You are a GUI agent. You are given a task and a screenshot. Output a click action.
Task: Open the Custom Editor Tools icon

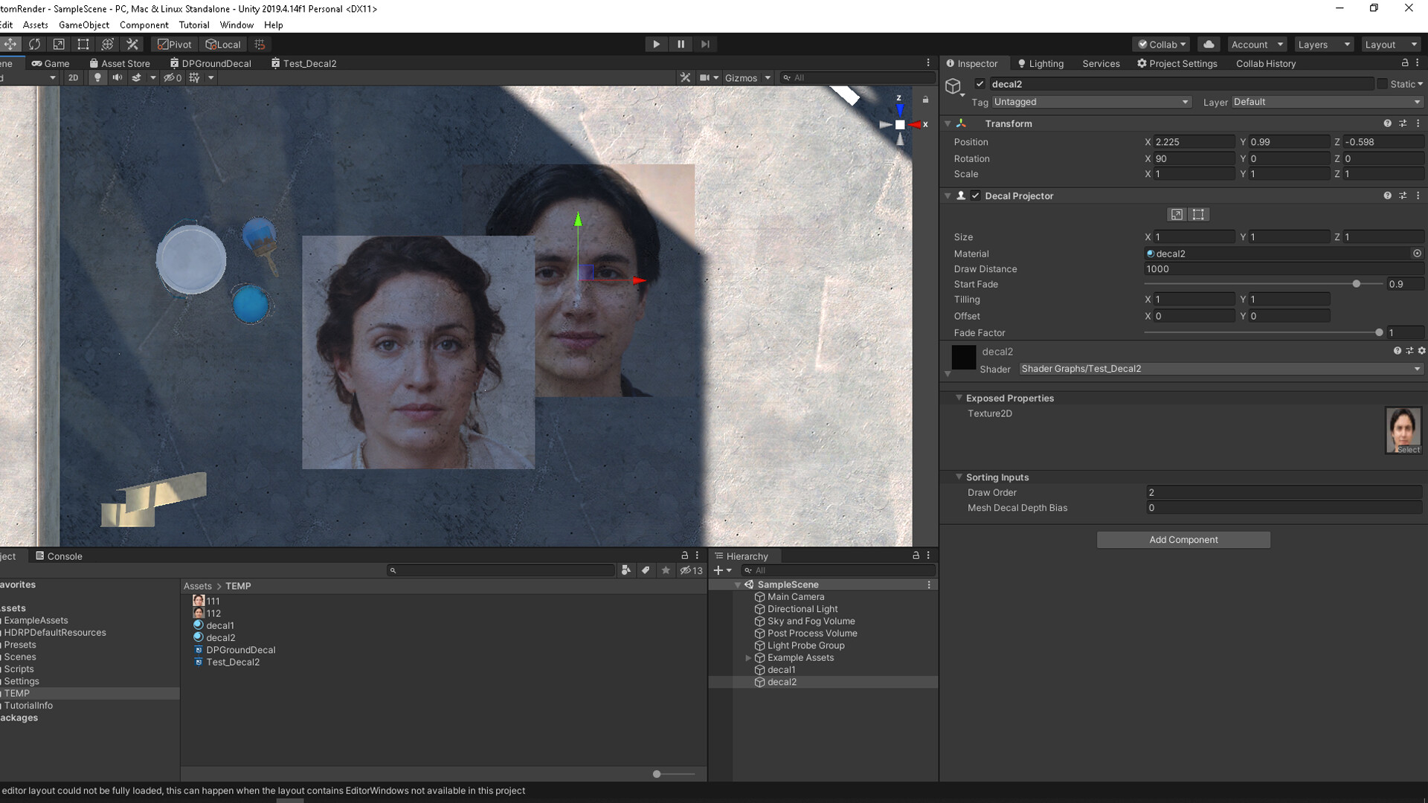132,44
